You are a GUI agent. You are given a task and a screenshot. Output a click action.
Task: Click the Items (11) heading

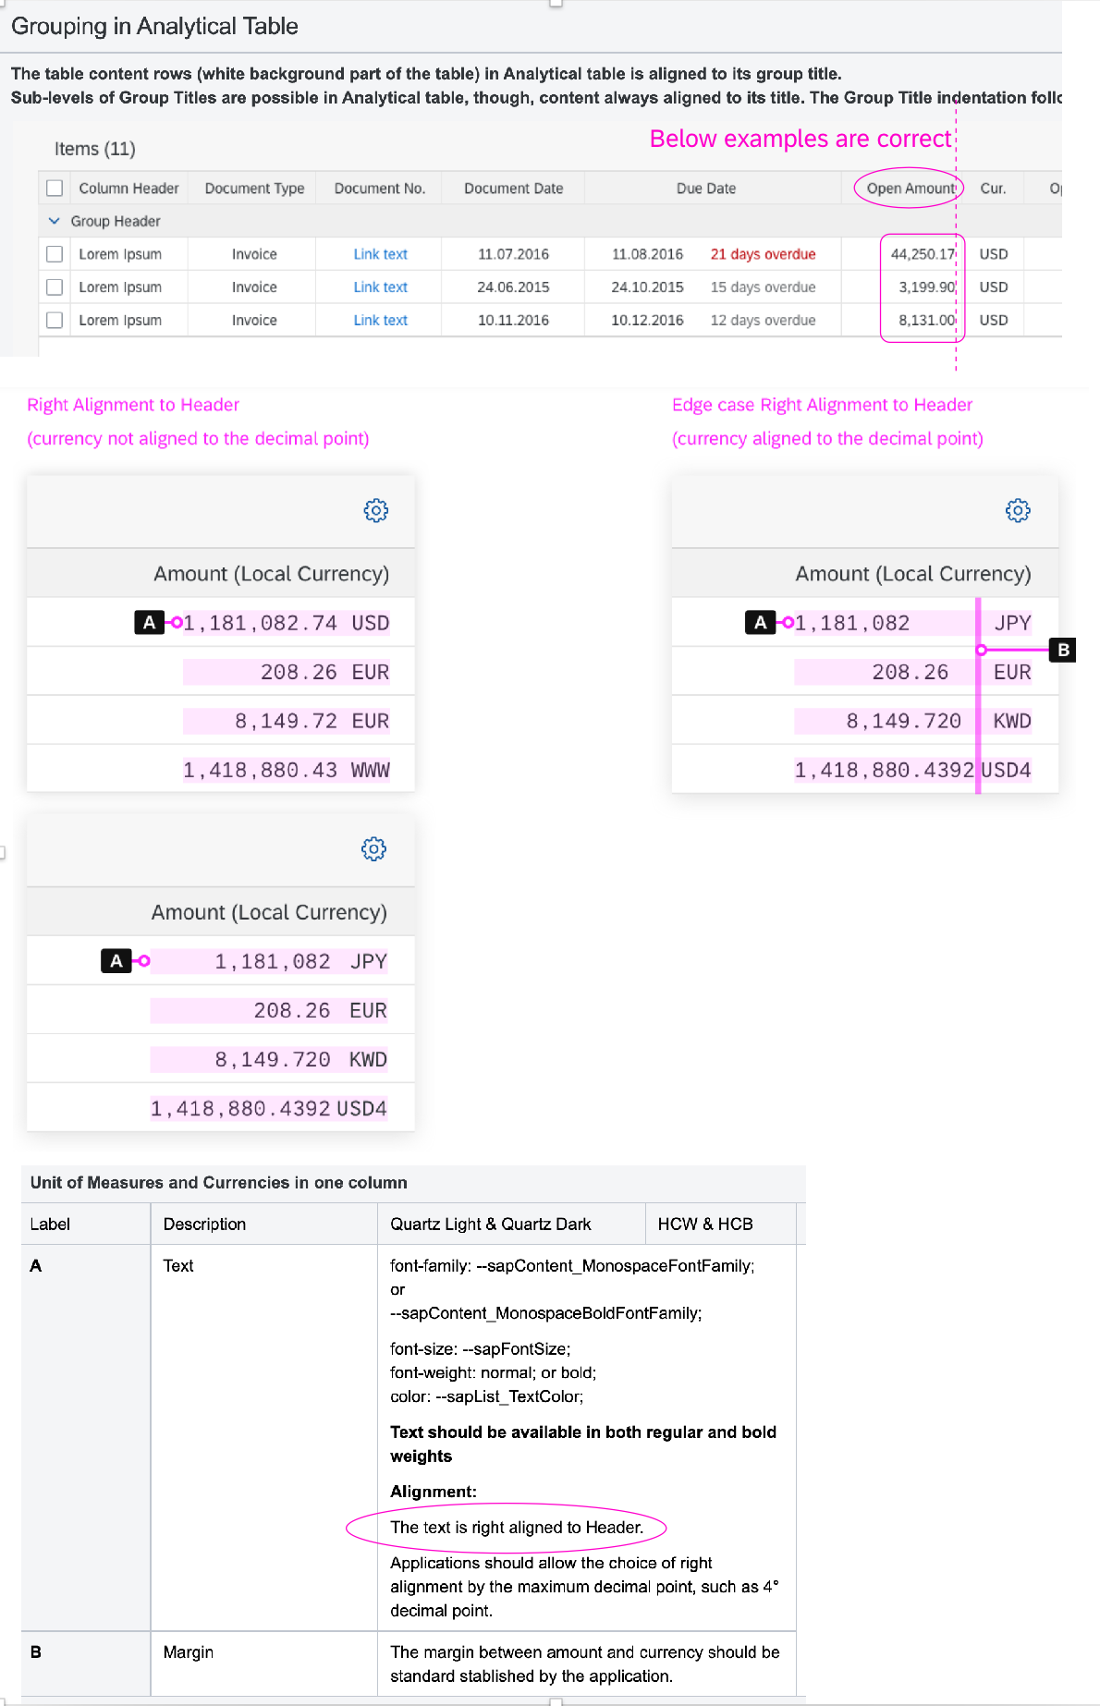point(95,148)
